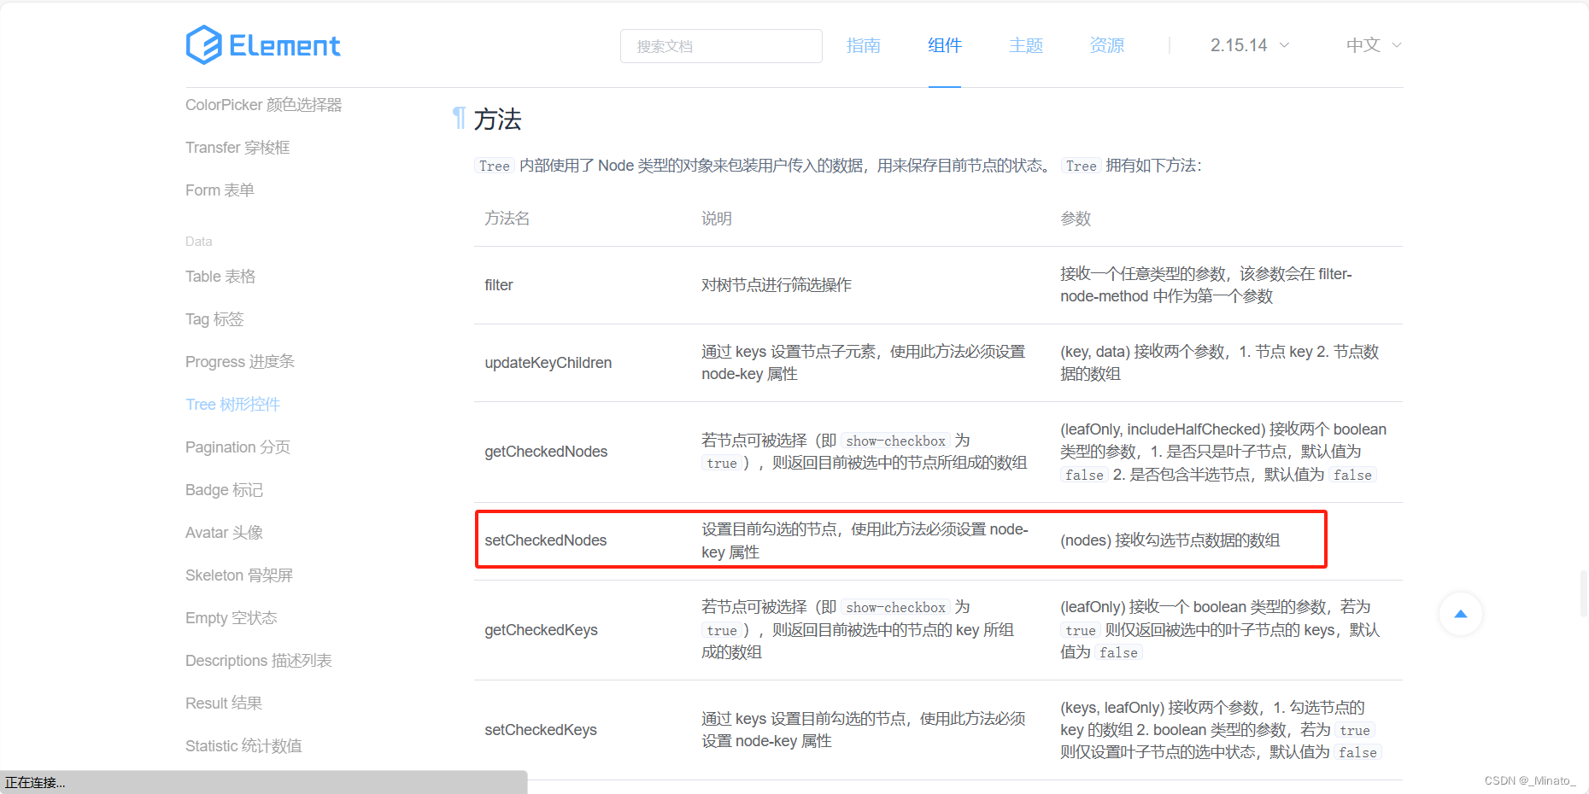The image size is (1589, 794).
Task: Select Tree 树形控件 in the sidebar
Action: point(232,404)
